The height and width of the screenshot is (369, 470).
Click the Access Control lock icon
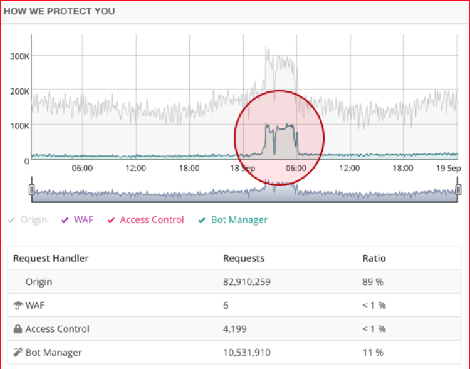(18, 329)
